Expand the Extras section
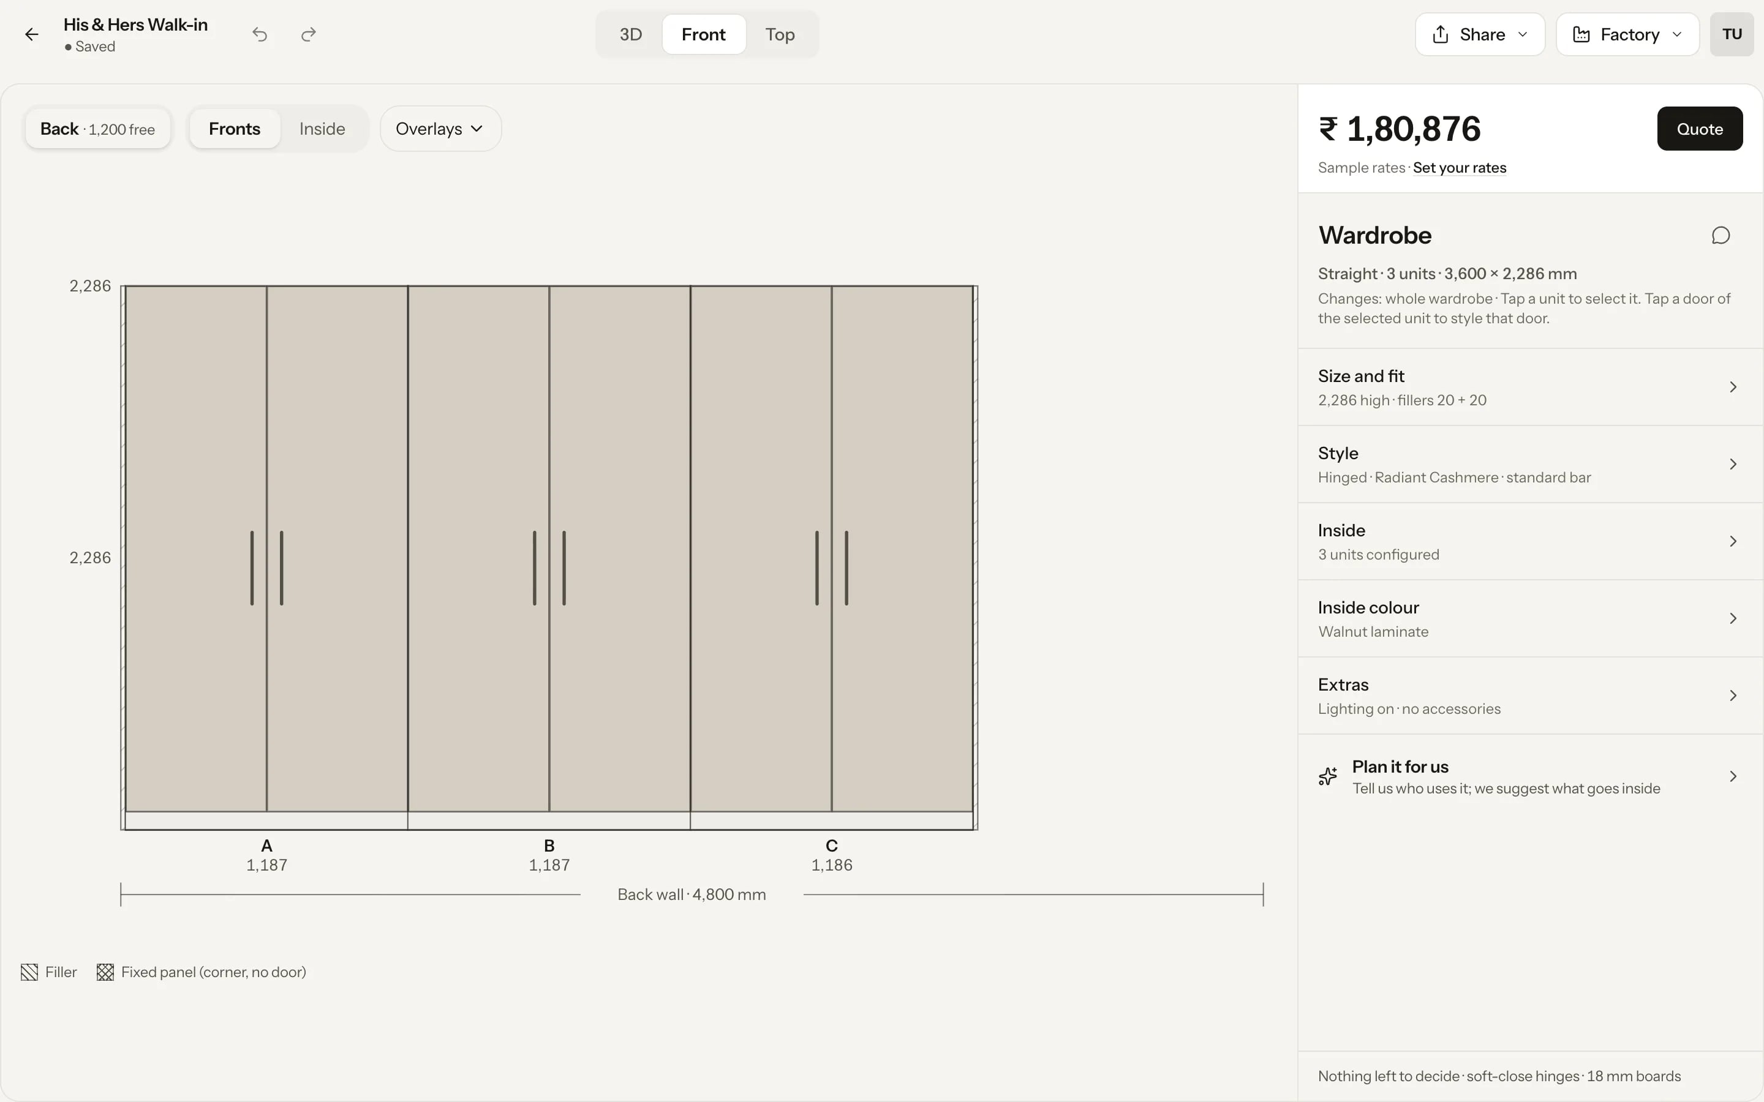1764x1102 pixels. 1530,696
